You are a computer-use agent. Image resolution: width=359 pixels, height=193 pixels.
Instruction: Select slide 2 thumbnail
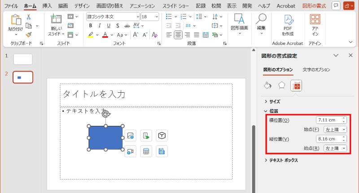coord(23,77)
